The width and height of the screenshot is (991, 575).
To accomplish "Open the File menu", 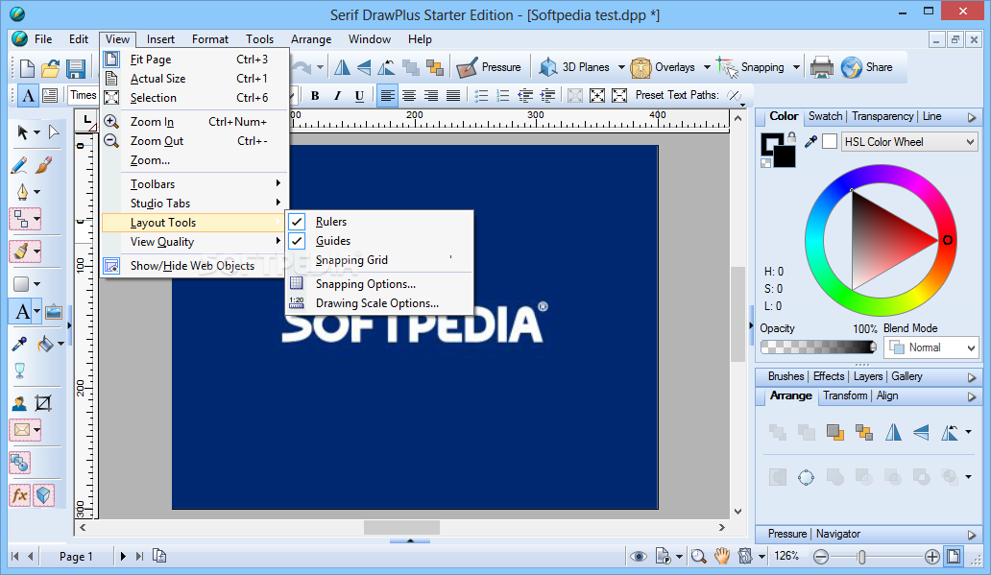I will [x=43, y=39].
